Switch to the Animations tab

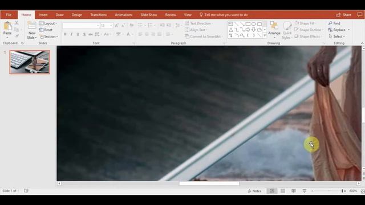pyautogui.click(x=124, y=15)
